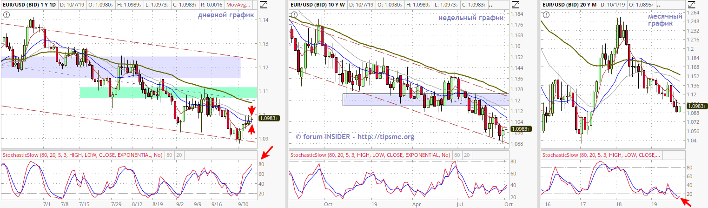Select the outlined blue range box on weekly chart
The height and width of the screenshot is (208, 708).
tap(426, 100)
